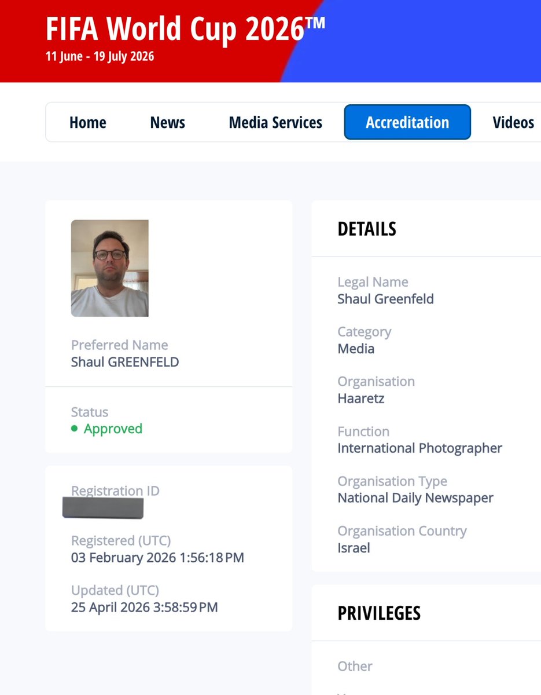Click the Other label under Privileges

355,666
